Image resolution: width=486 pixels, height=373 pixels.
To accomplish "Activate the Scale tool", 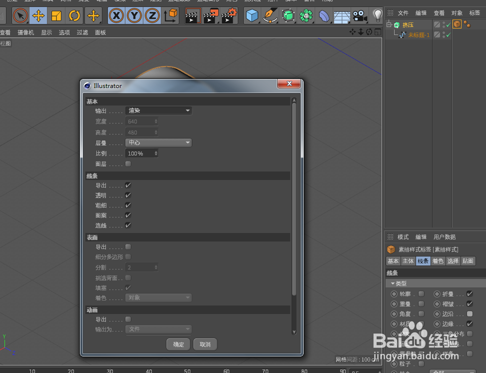I will click(x=56, y=15).
